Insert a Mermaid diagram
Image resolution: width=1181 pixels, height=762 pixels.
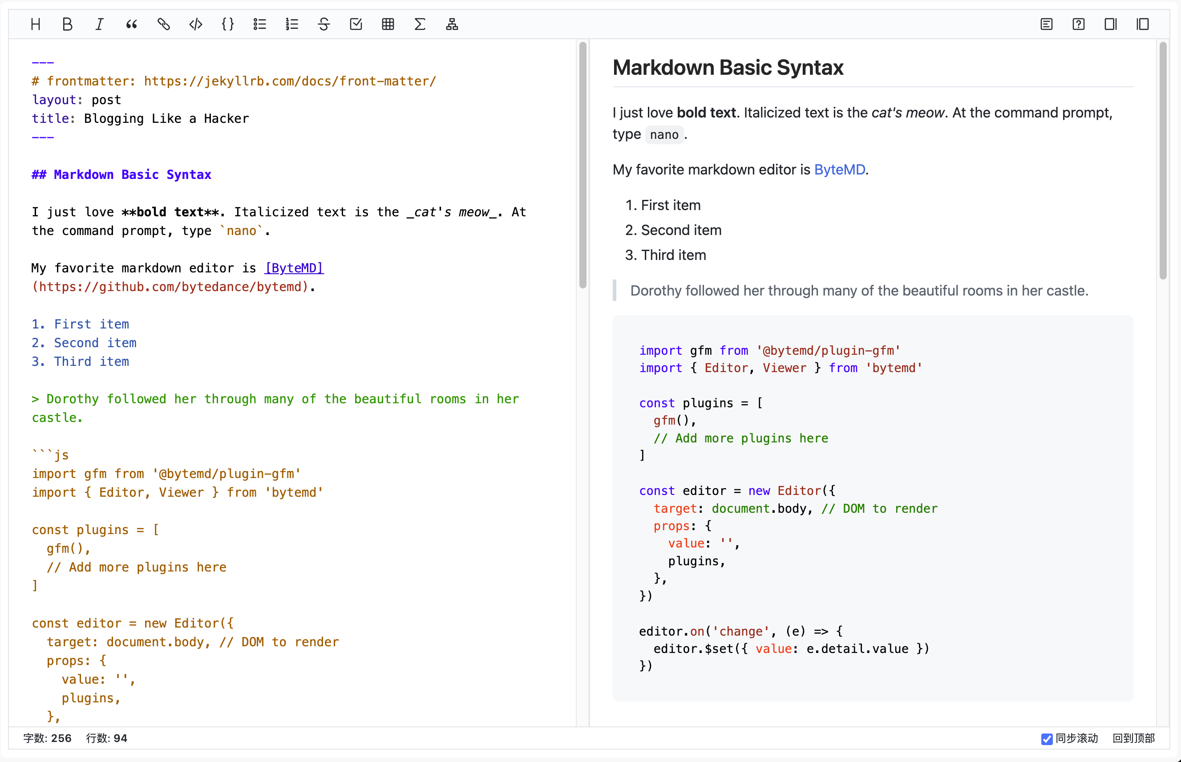[452, 24]
